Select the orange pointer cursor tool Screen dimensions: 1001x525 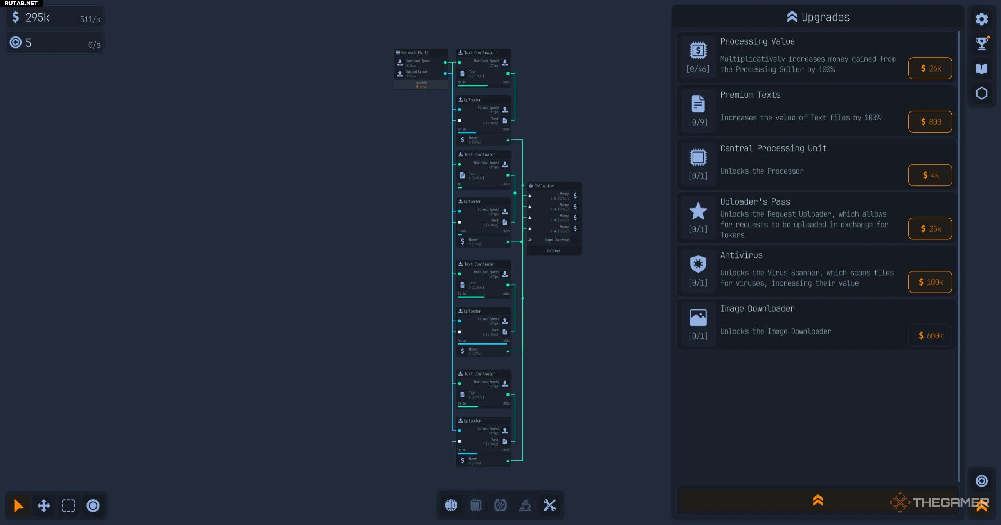[x=18, y=505]
